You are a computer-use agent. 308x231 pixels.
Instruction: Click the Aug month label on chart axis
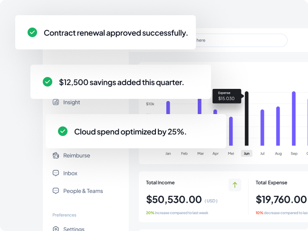point(278,154)
